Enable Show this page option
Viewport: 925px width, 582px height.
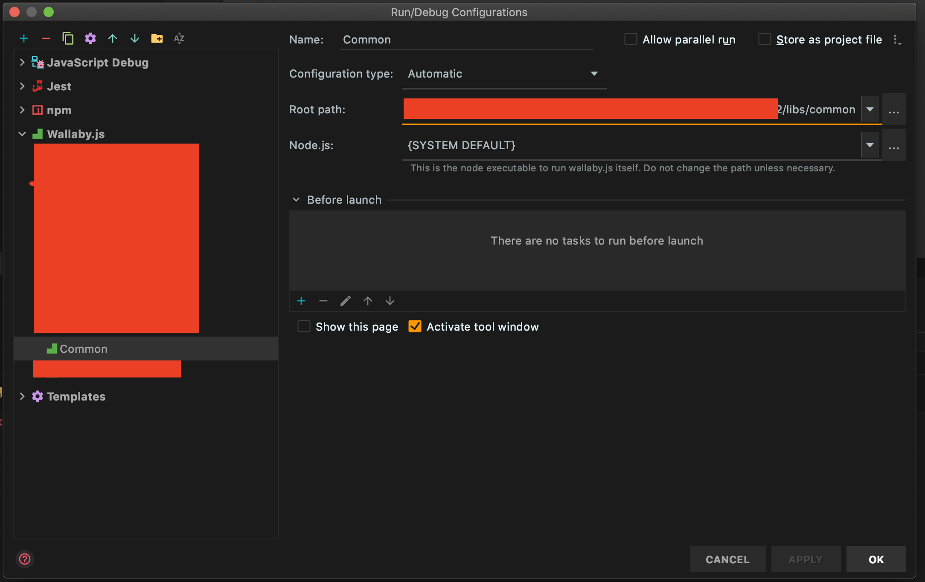point(304,326)
